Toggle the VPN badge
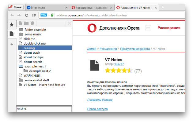This screenshot has height=123, width=193. [x=44, y=15]
